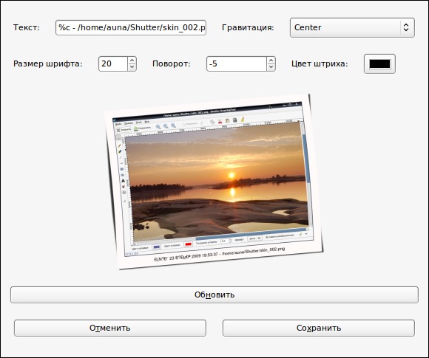Viewport: 429px width, 358px height.
Task: Click the polaroid preview thumbnail
Action: (214, 182)
